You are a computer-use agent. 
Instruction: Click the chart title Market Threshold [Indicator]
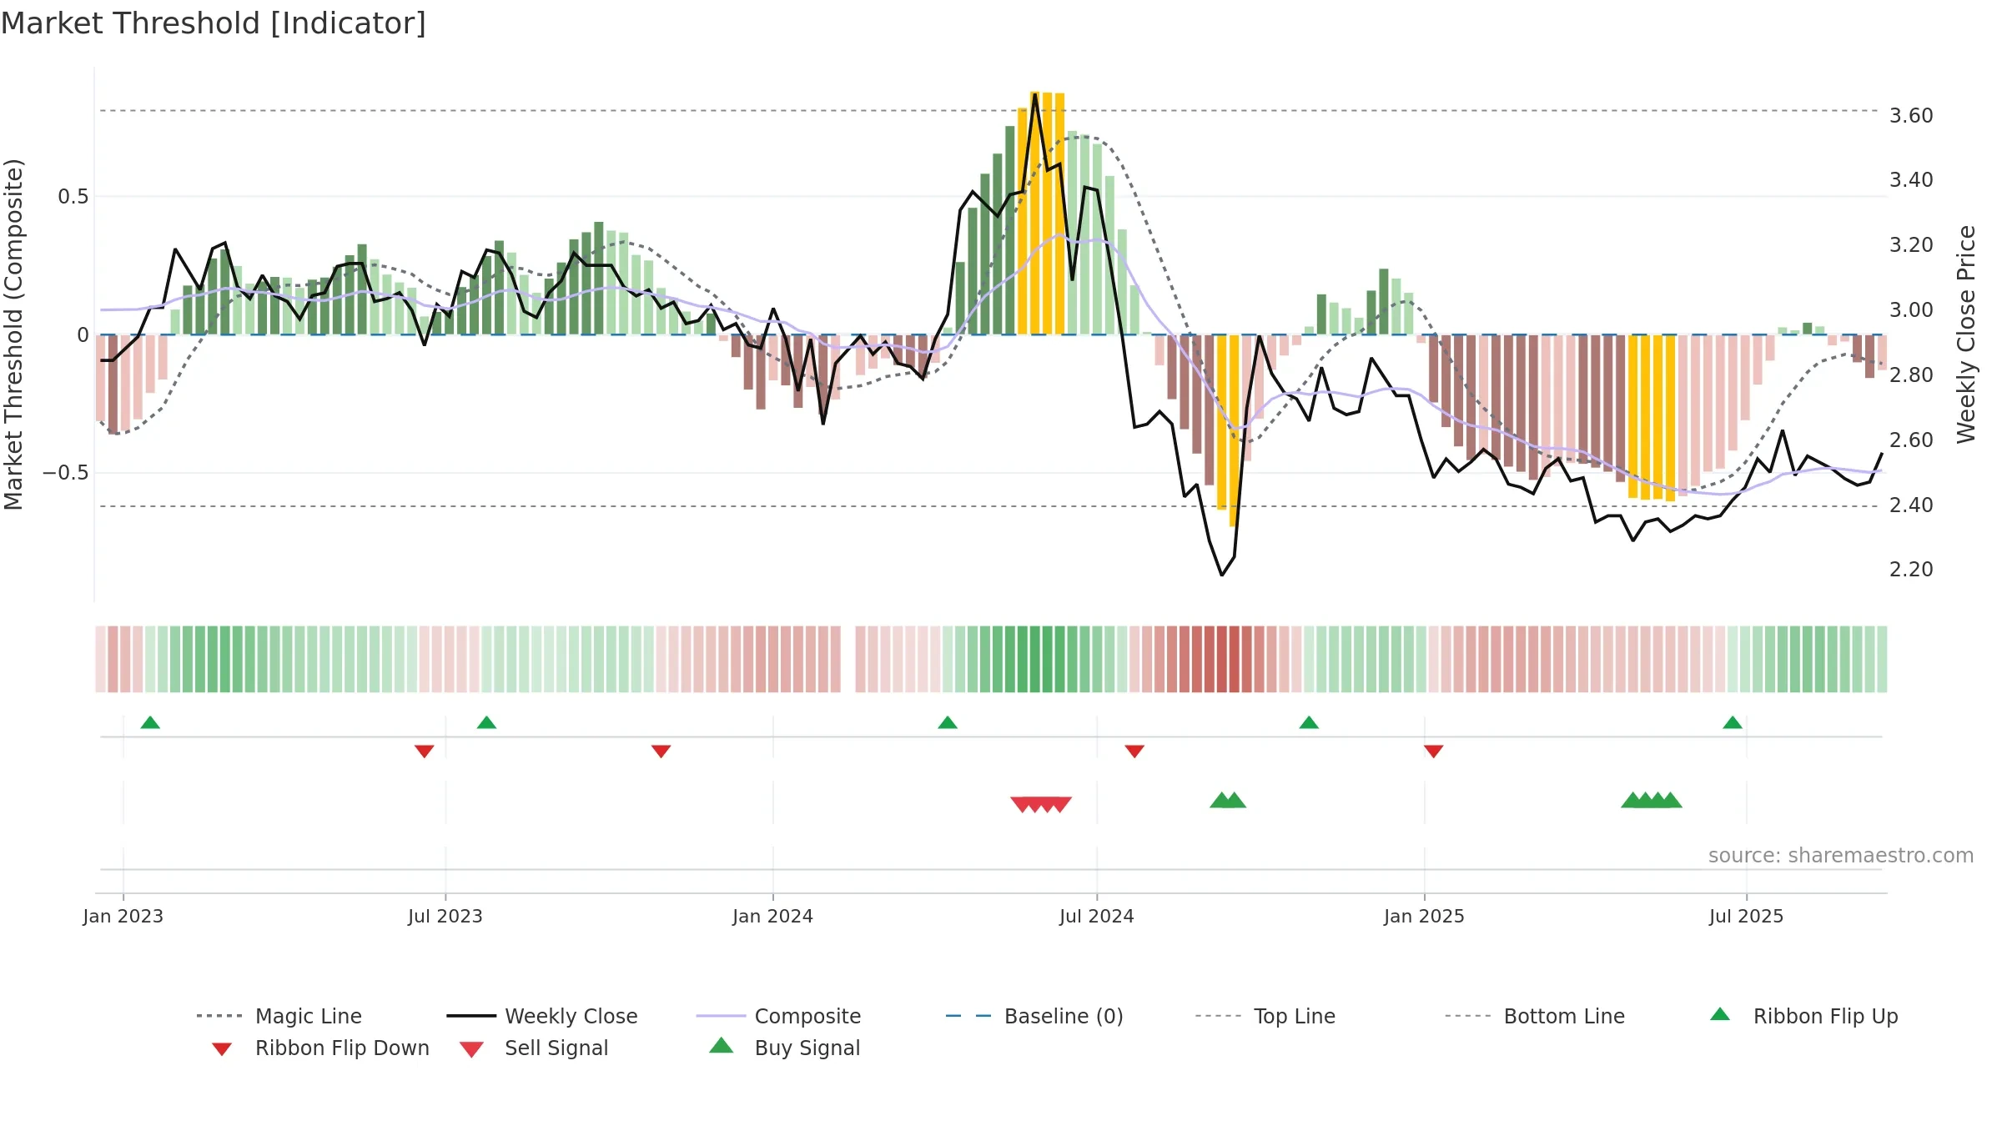click(x=214, y=23)
